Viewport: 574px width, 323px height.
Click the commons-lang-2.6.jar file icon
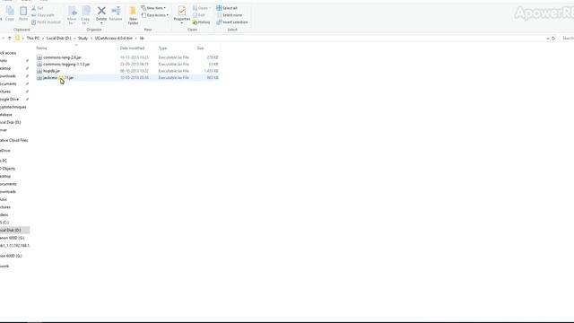point(39,57)
